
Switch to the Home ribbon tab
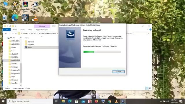[15, 30]
